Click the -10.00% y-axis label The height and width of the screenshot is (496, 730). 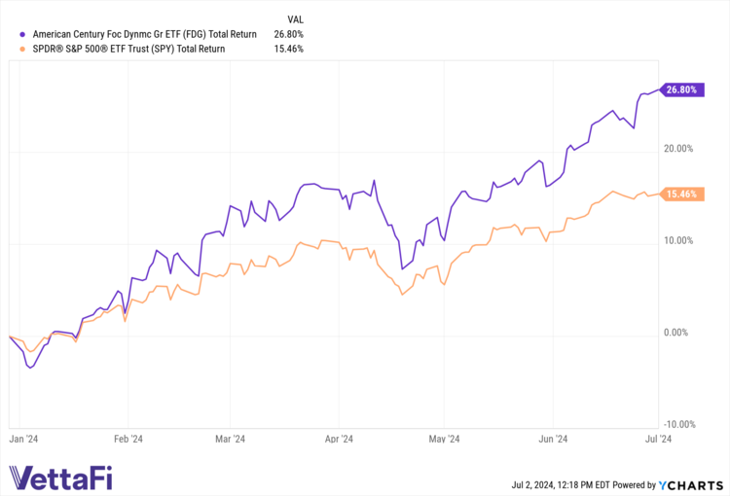click(x=678, y=424)
